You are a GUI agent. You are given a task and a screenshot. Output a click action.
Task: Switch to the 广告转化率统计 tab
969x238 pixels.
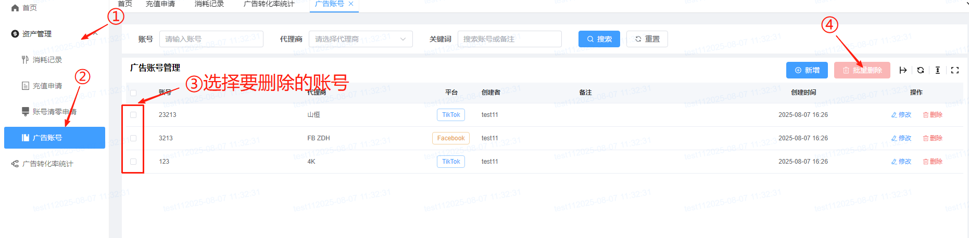pyautogui.click(x=269, y=4)
